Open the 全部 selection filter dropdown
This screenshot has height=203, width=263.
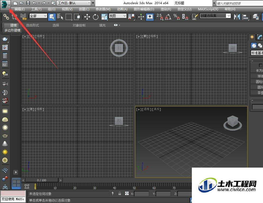click(38, 16)
